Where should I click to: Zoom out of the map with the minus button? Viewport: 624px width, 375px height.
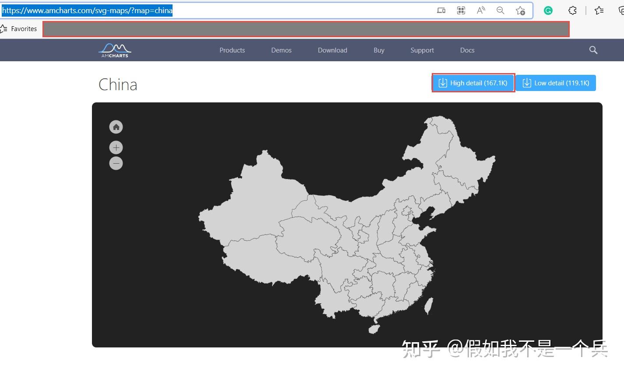(116, 163)
